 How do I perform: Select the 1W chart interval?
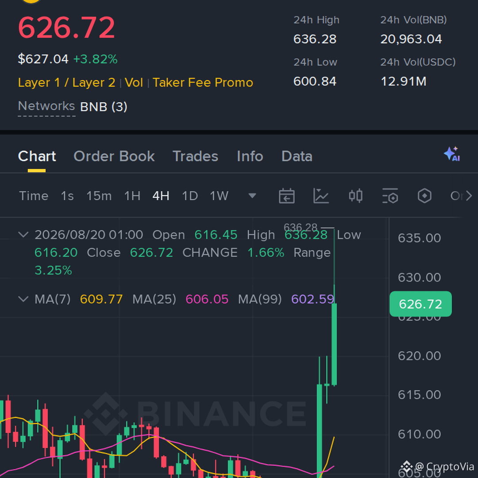pos(219,196)
